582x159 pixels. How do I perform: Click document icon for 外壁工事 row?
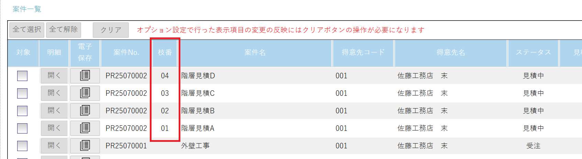85,146
